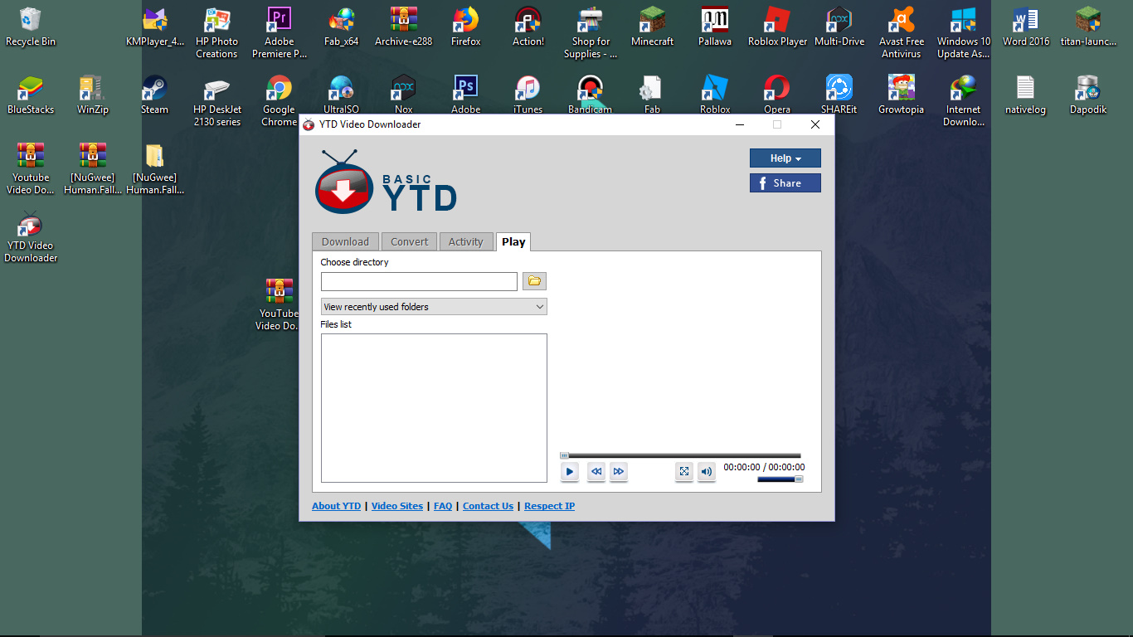Viewport: 1133px width, 637px height.
Task: Select the Roblox Player shortcut
Action: 777,27
